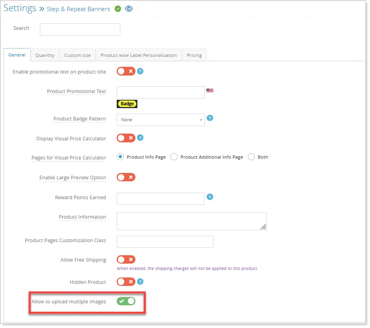Open help for promotional text toggle
The height and width of the screenshot is (328, 370).
tap(140, 71)
